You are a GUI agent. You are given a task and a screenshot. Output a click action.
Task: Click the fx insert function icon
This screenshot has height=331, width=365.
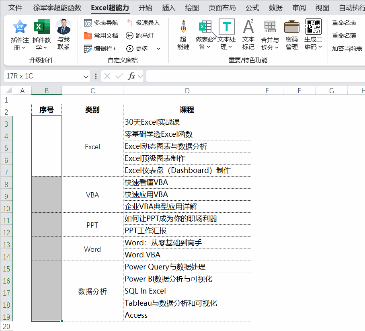(131, 76)
